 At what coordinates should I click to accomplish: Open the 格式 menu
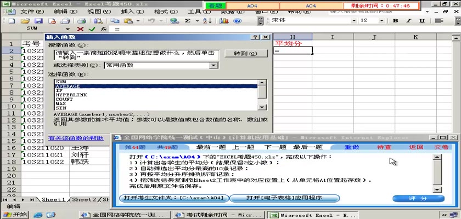coord(166,11)
